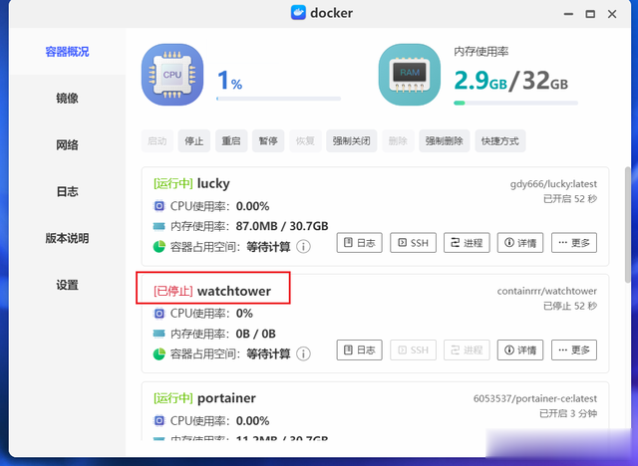The image size is (638, 466).
Task: Click info icon beside lucky container space
Action: tap(303, 247)
